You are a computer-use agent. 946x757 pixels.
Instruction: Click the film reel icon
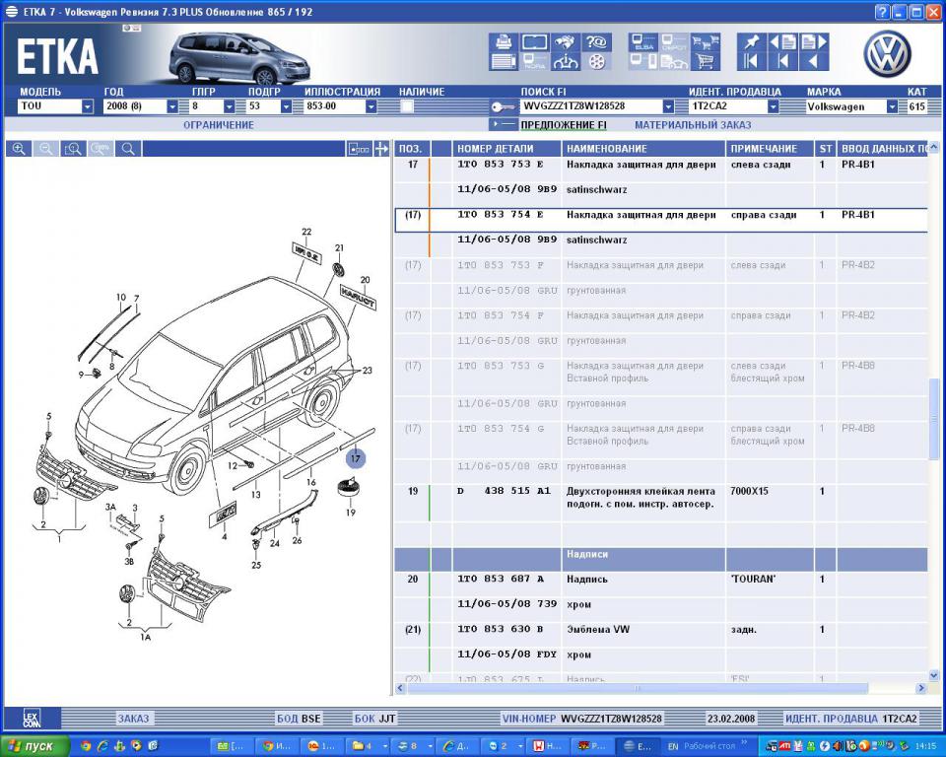[596, 61]
